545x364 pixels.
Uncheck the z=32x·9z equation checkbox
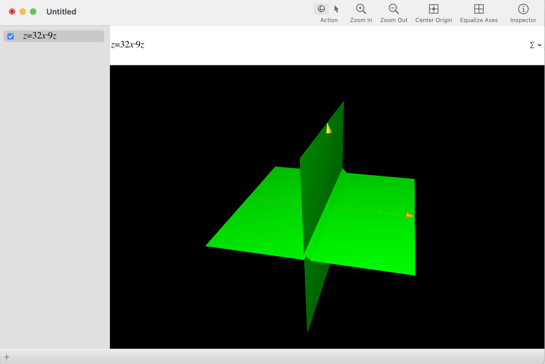point(11,36)
